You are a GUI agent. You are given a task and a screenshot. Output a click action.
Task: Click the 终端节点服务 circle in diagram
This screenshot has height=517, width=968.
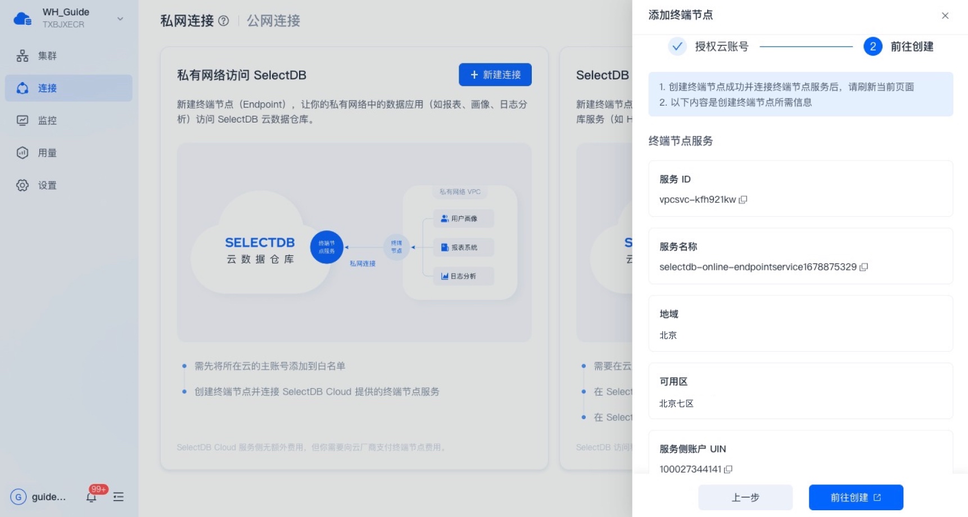coord(327,247)
